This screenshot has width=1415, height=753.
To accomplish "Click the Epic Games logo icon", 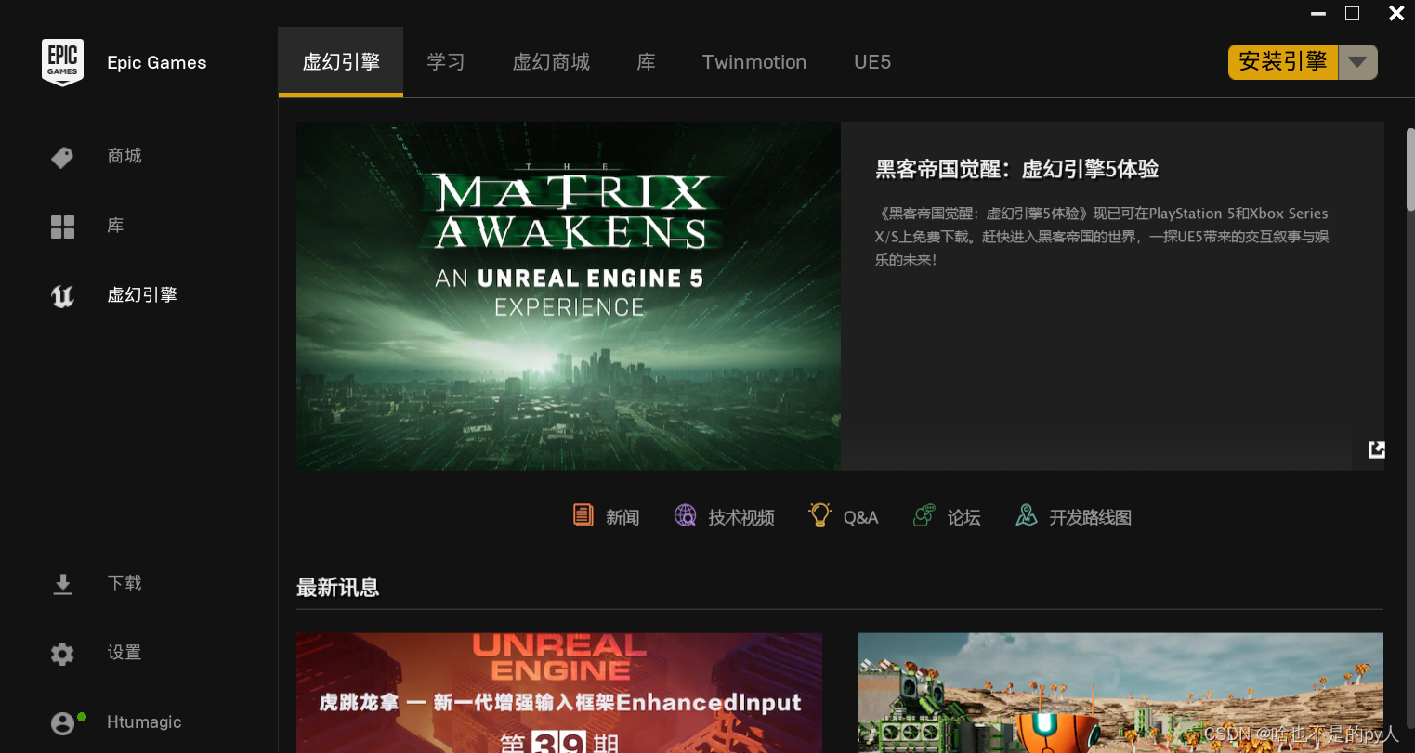I will click(x=62, y=62).
